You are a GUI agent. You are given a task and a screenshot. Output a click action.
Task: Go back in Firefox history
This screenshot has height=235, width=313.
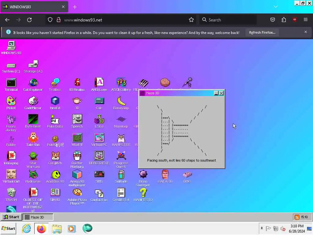[7, 20]
